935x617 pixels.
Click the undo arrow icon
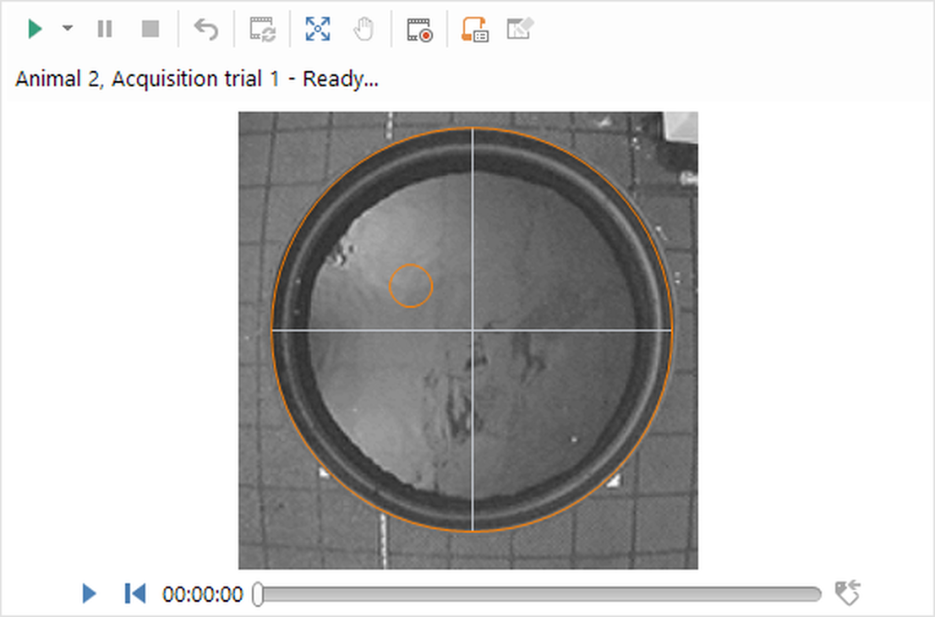click(x=206, y=30)
